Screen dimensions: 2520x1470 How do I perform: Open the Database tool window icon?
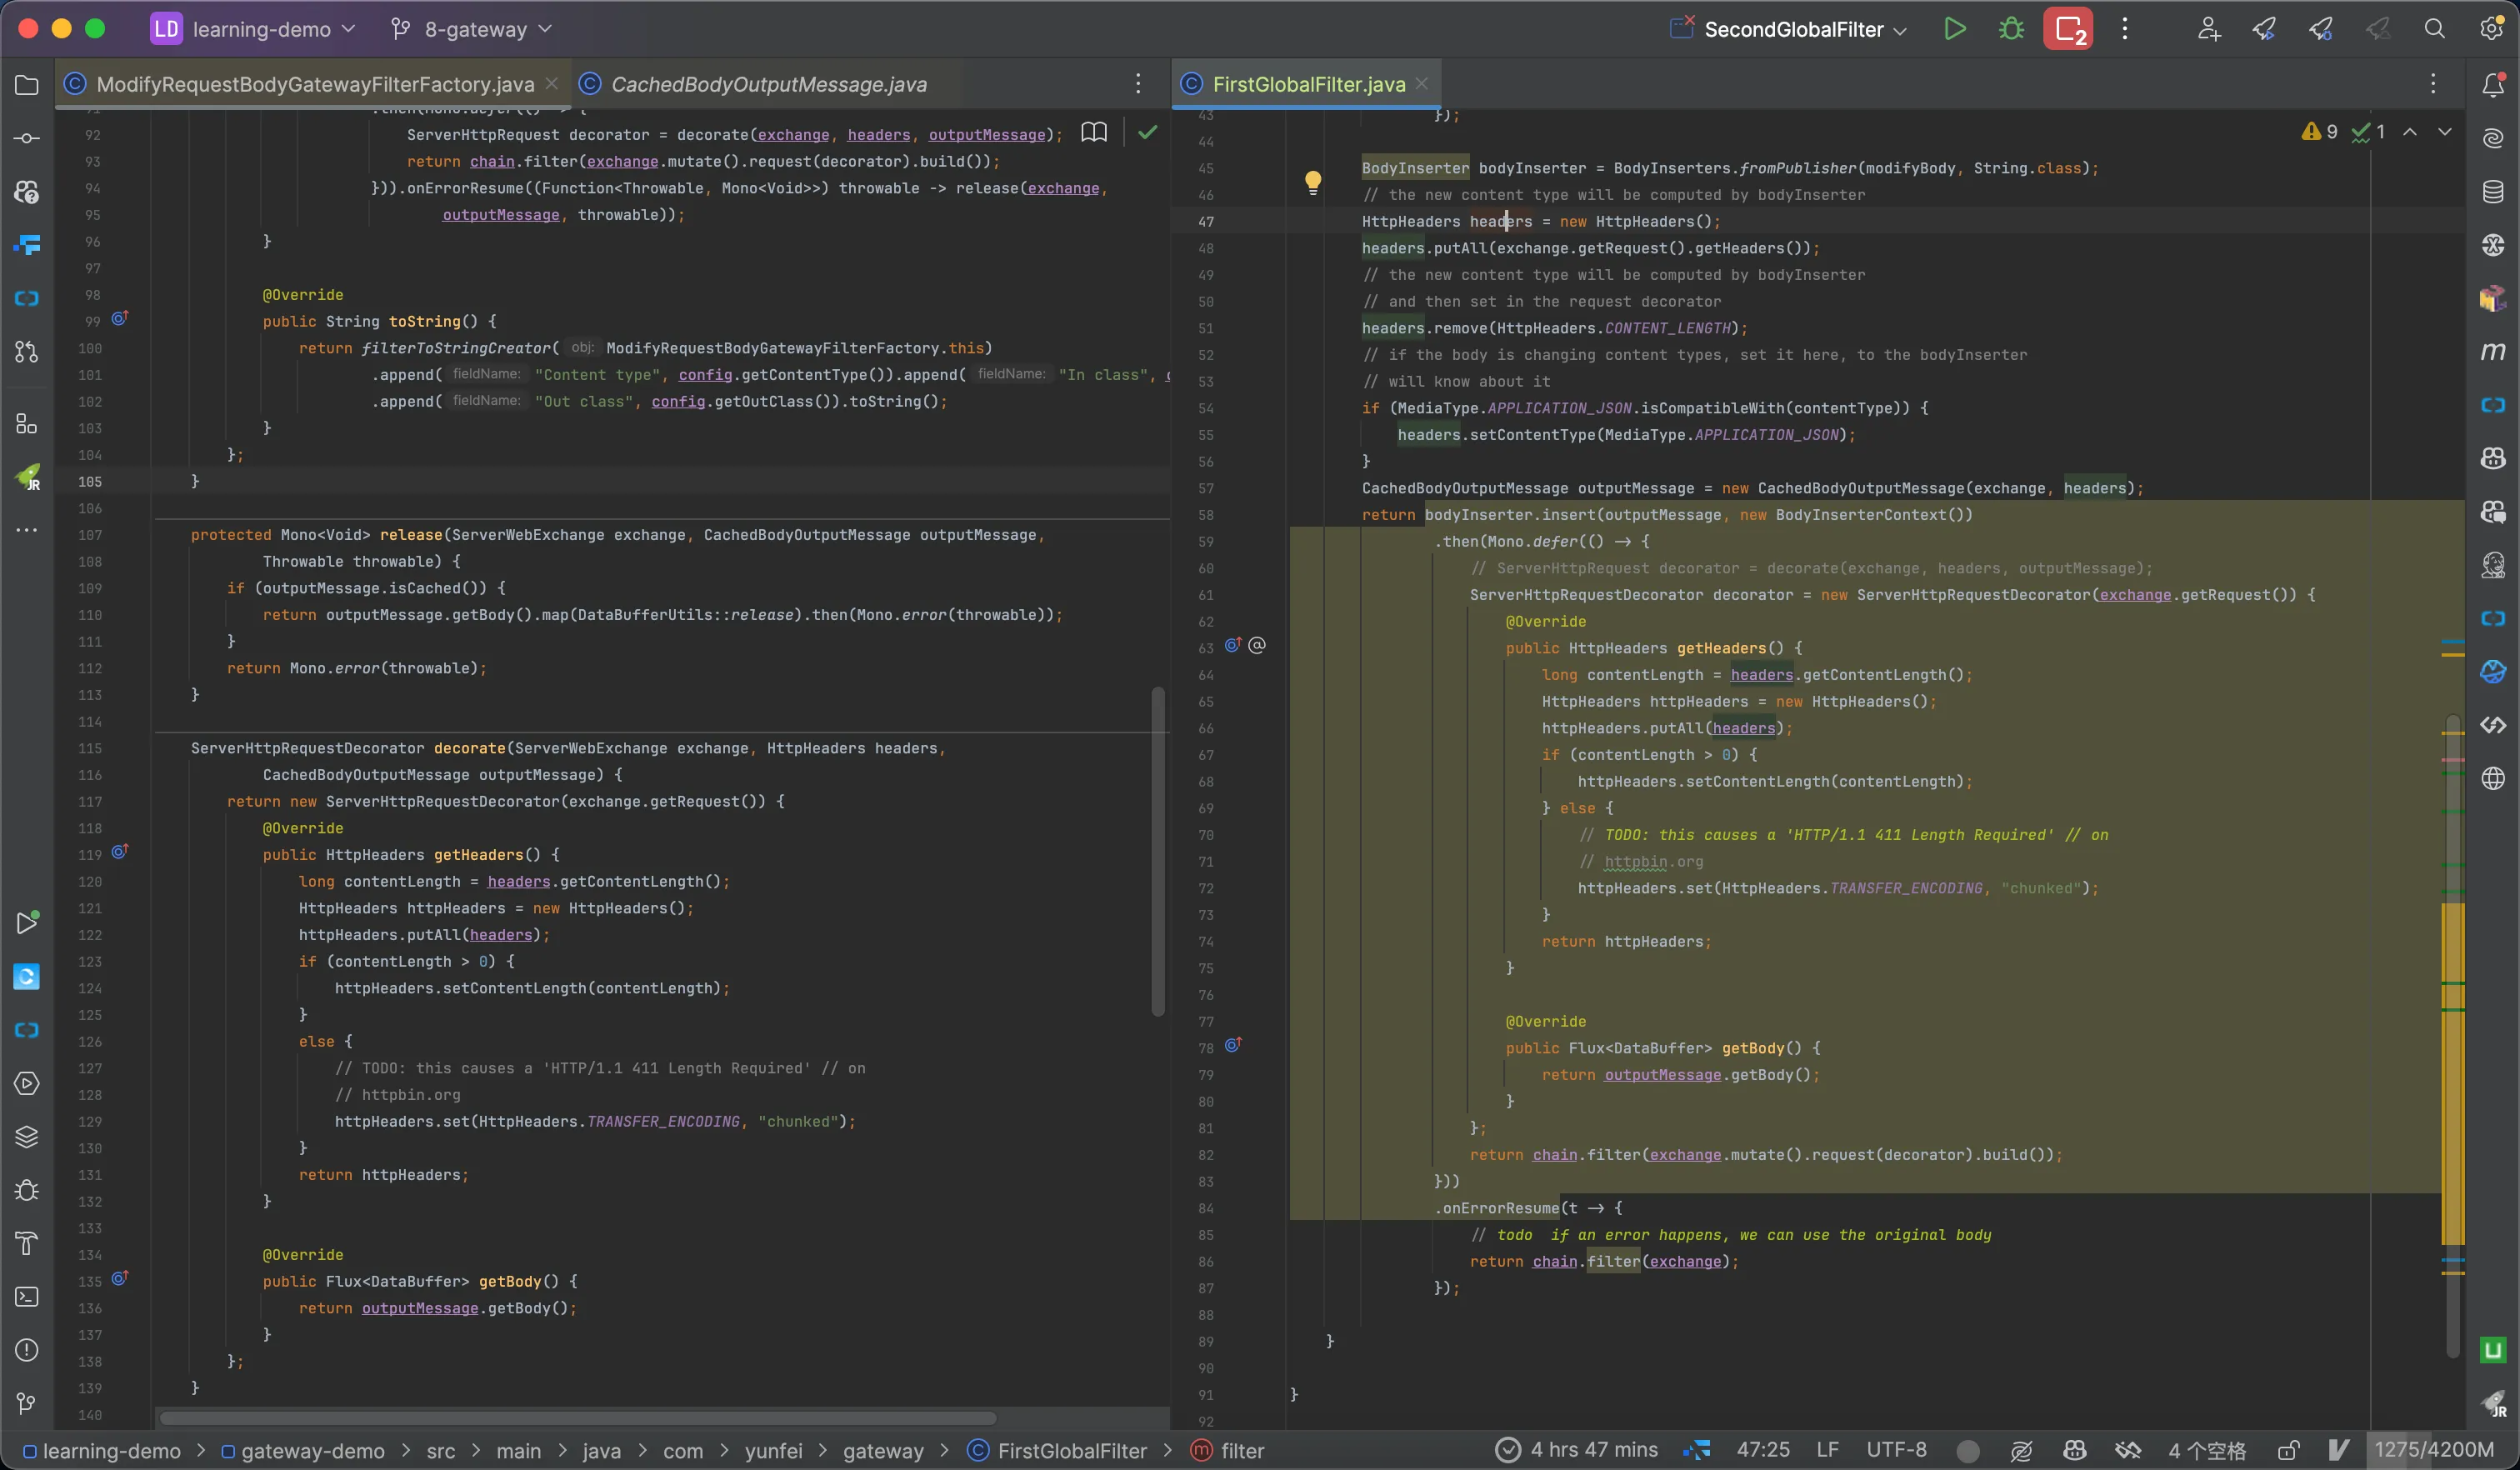click(x=2493, y=191)
